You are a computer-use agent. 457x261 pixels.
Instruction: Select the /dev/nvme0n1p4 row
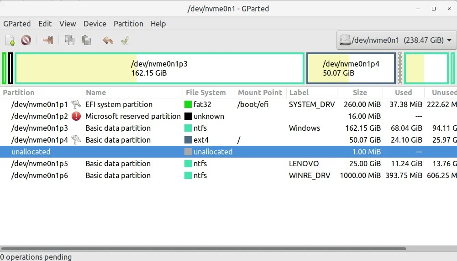click(228, 140)
